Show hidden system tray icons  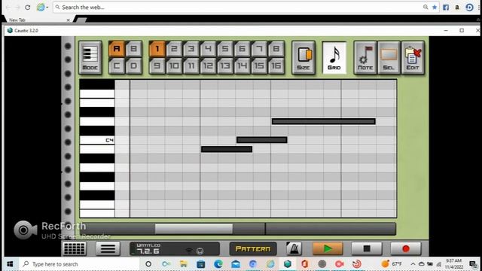point(413,264)
